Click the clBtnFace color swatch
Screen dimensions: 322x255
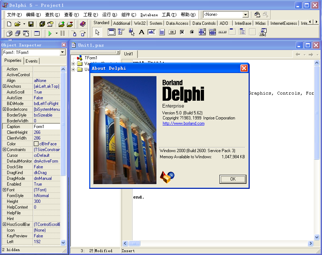(x=36, y=144)
